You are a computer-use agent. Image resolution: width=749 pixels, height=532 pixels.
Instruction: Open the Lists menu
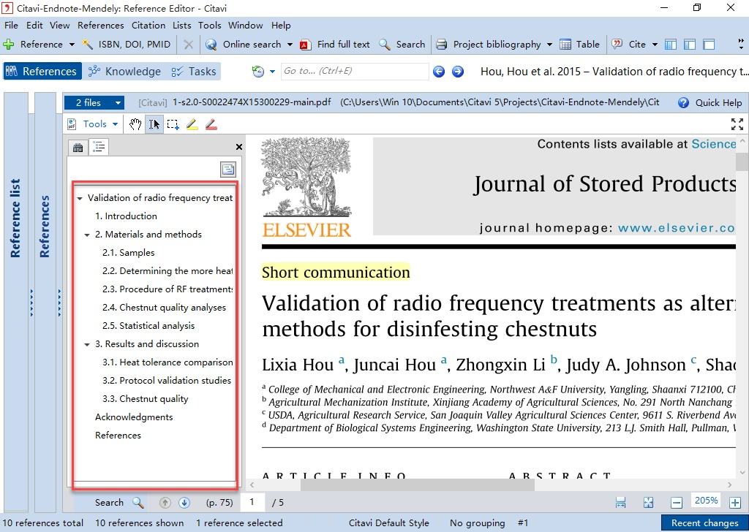pos(182,26)
